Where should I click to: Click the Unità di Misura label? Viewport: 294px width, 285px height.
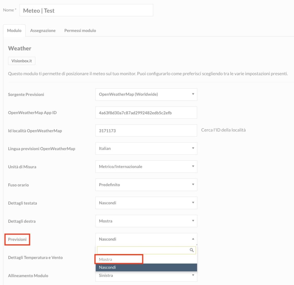[22, 167]
